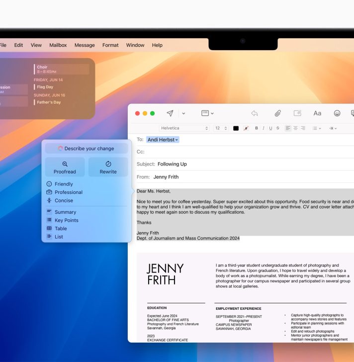
Task: Click the Subject field with Following Up
Action: 245,164
